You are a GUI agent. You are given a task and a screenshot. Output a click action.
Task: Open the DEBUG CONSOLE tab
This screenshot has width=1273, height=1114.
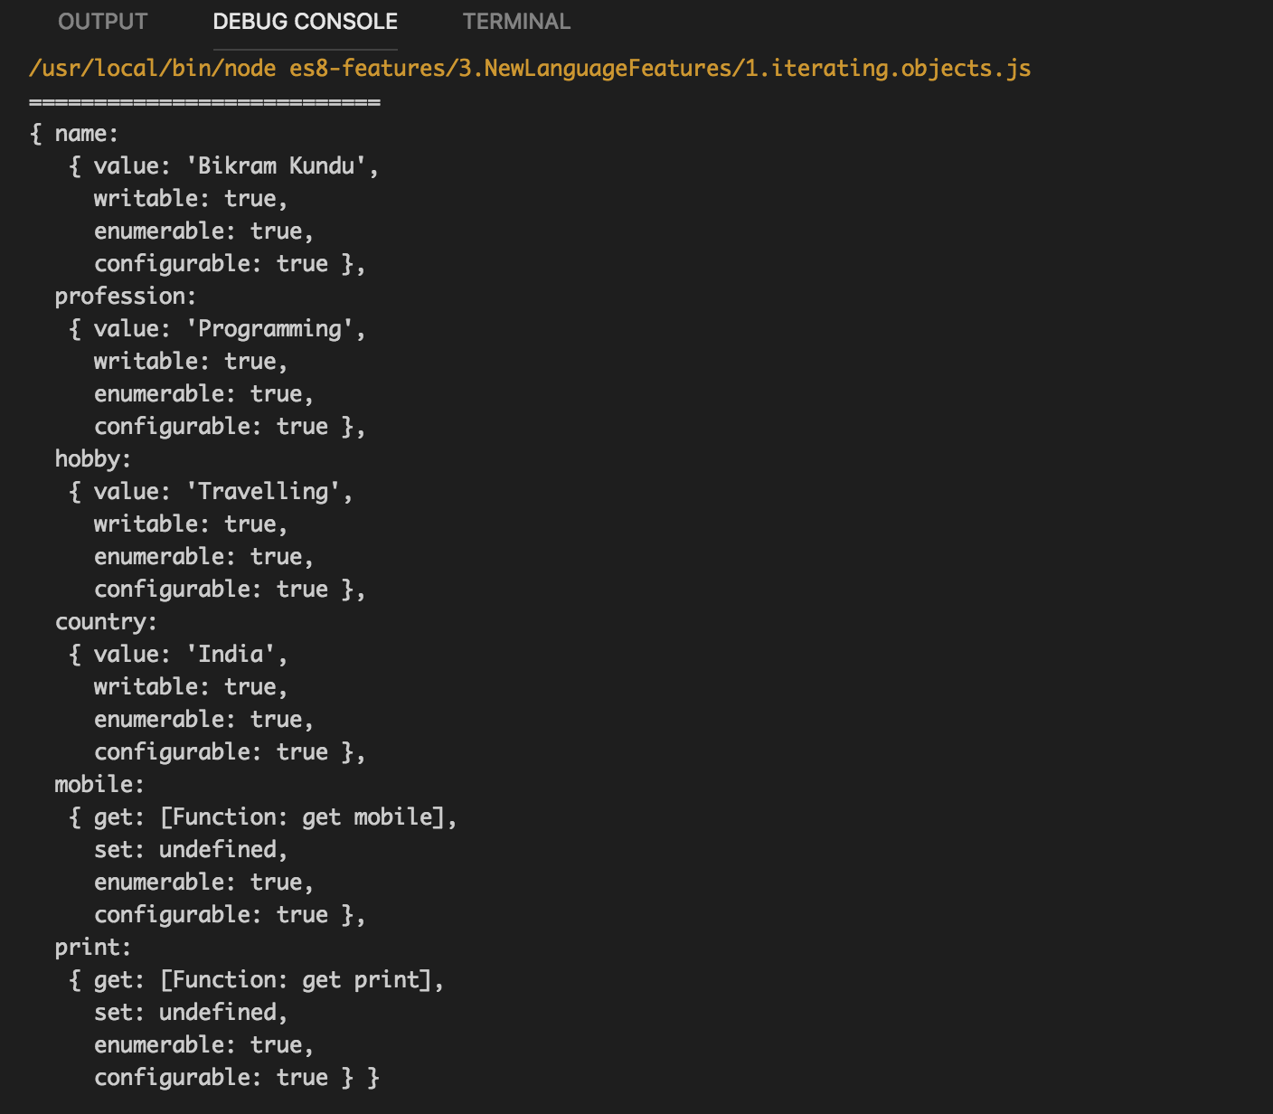pos(304,21)
